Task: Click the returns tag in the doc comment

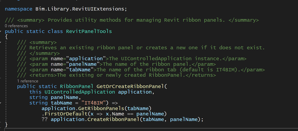Action: coord(43,75)
